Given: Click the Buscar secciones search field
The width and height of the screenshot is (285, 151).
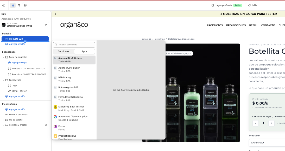Looking at the screenshot, I should point(74,45).
